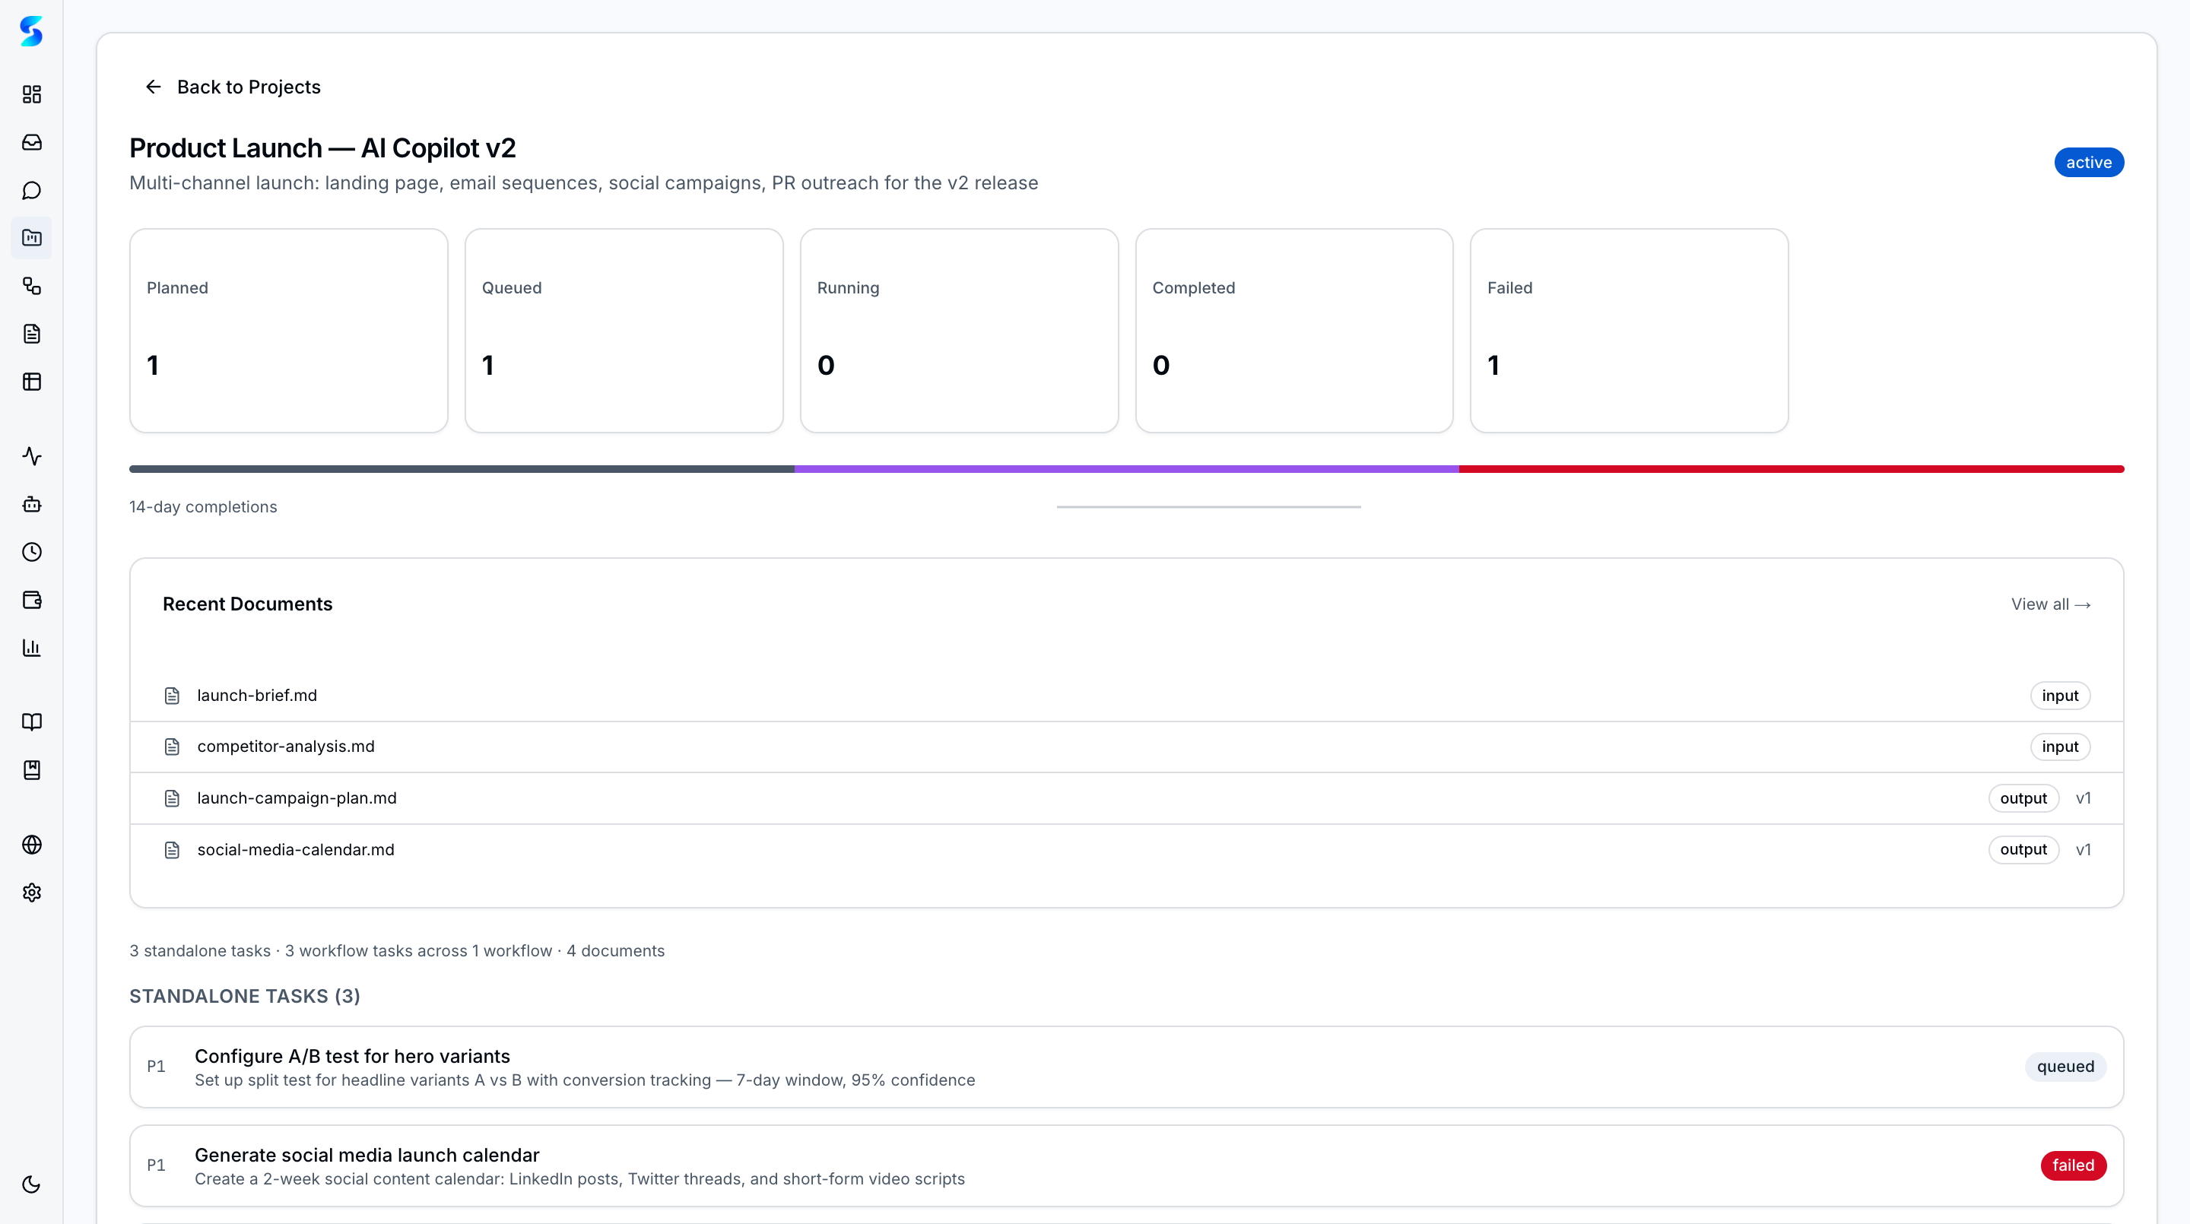Expand version v1 of launch-campaign-plan.md
Image resolution: width=2190 pixels, height=1224 pixels.
point(2084,798)
